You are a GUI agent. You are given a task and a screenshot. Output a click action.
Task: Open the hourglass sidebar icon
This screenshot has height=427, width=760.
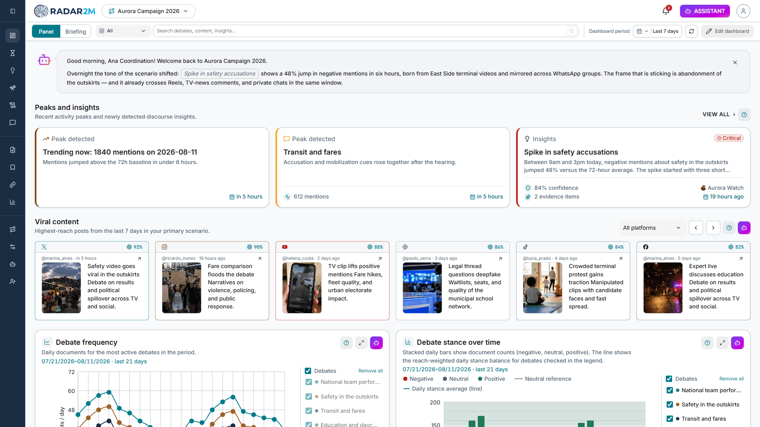coord(13,53)
